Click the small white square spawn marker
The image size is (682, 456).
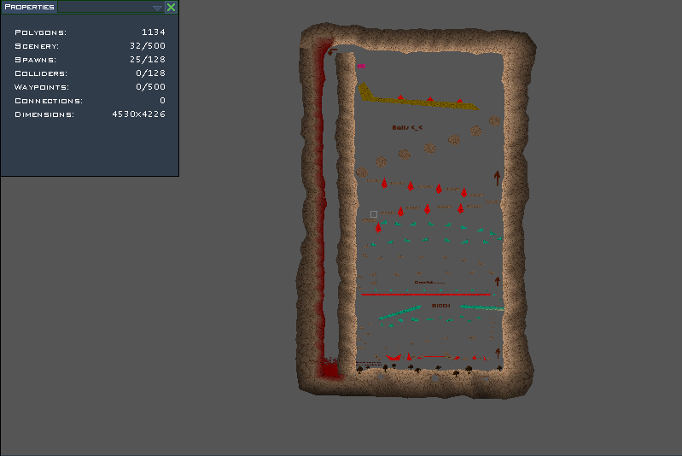(374, 214)
